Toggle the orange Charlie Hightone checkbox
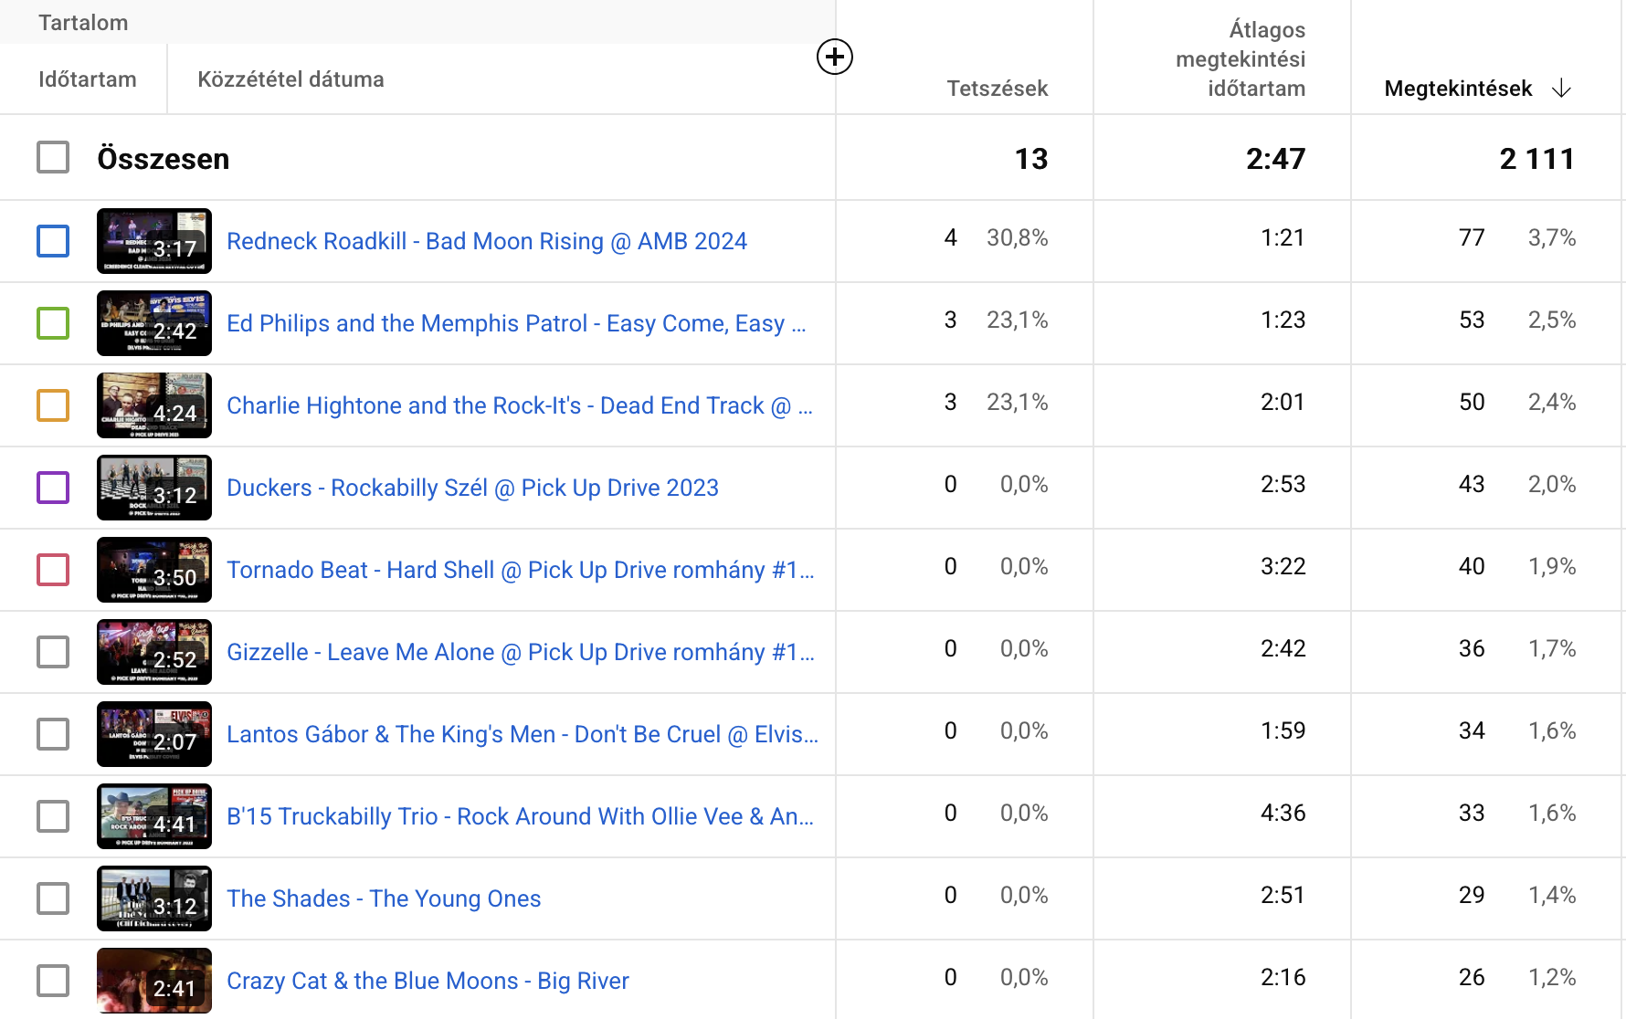 point(53,405)
